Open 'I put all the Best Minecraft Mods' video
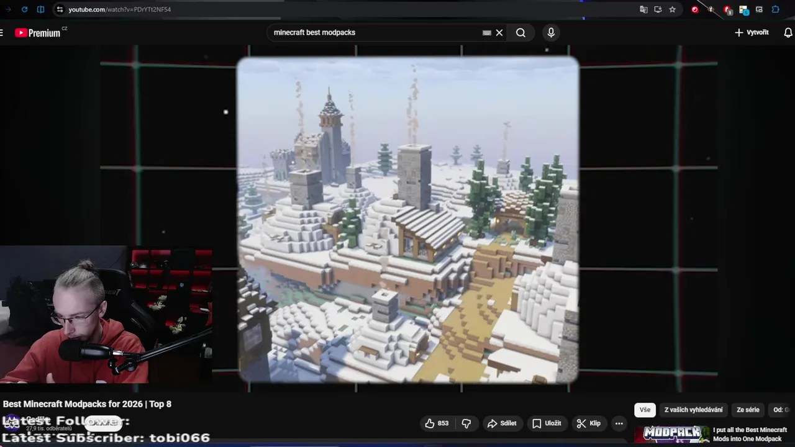 click(750, 435)
